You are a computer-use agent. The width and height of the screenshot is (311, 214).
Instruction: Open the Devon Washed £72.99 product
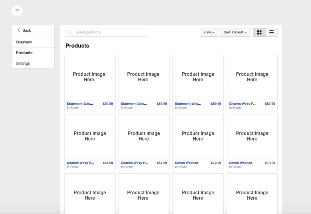[x=186, y=163]
